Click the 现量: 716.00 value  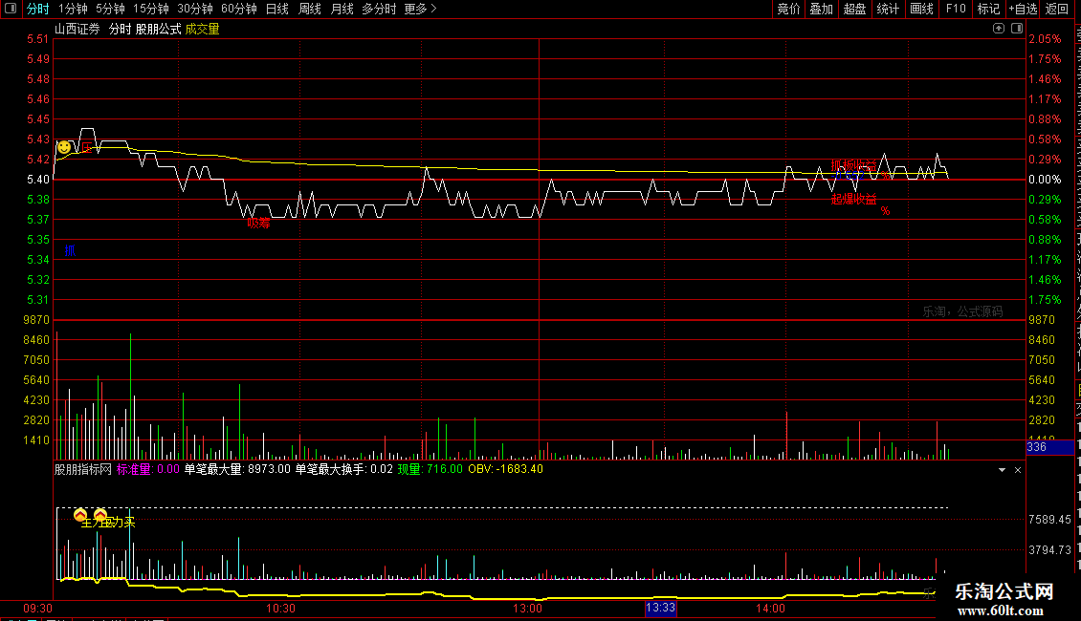pyautogui.click(x=430, y=469)
